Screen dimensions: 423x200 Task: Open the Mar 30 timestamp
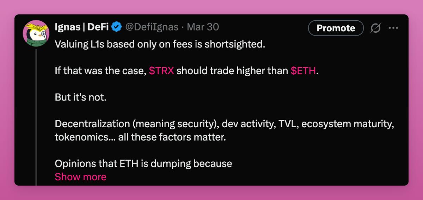tap(203, 27)
